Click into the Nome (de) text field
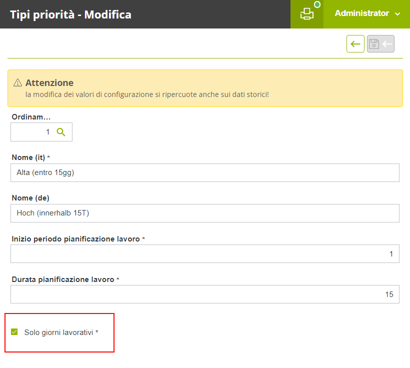This screenshot has width=410, height=368. click(x=205, y=213)
